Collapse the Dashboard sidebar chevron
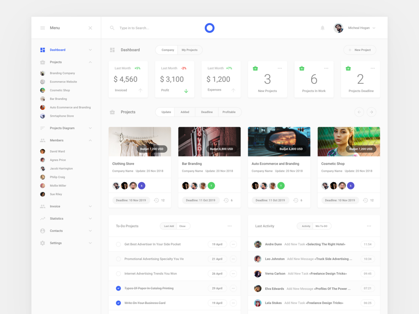Image resolution: width=419 pixels, height=314 pixels. pyautogui.click(x=90, y=50)
